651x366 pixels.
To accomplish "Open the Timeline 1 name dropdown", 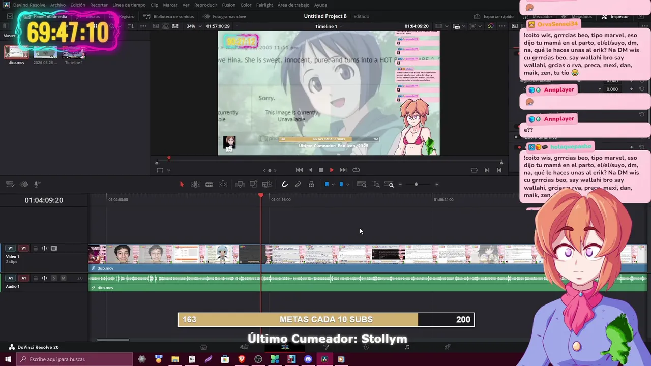I will click(x=329, y=26).
